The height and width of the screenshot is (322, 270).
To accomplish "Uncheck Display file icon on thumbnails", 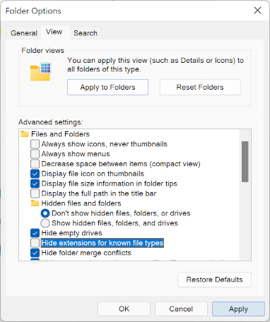I will tap(35, 174).
